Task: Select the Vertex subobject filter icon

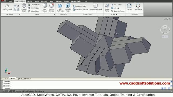Action: 129,6
